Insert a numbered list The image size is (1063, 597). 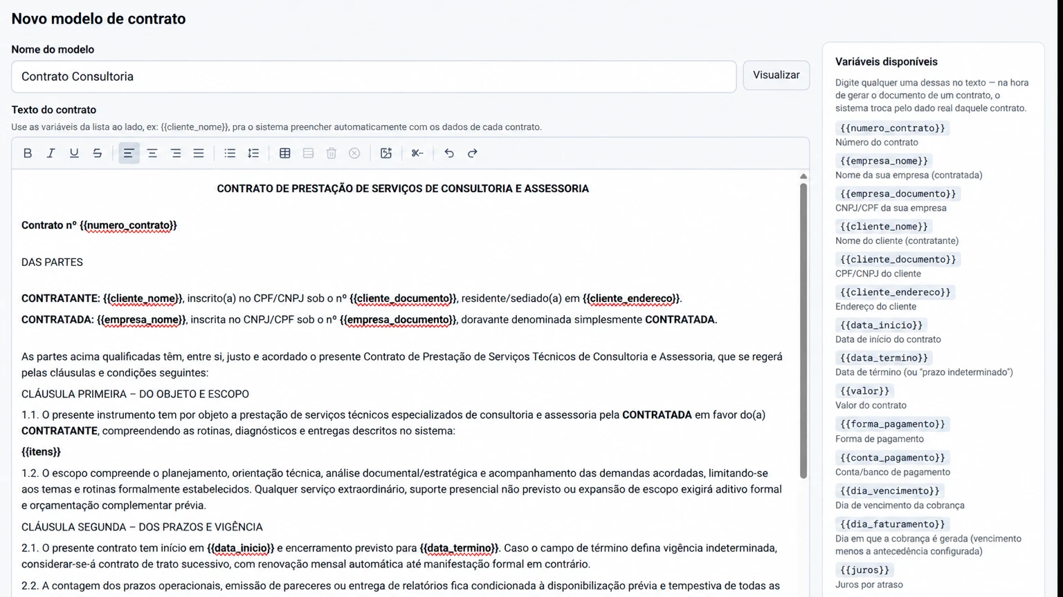coord(253,153)
